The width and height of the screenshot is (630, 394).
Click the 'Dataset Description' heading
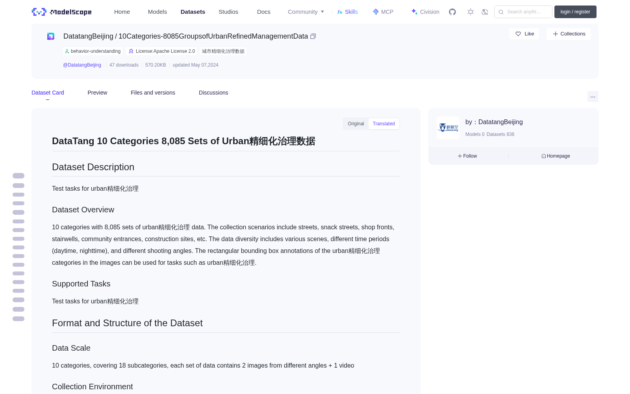[x=93, y=167]
